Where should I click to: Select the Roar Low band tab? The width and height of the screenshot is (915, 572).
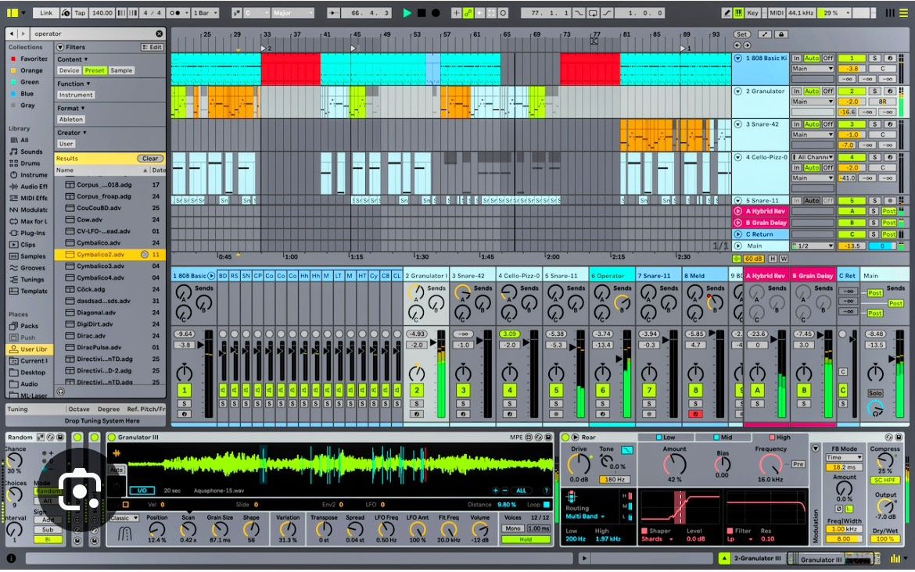click(x=666, y=438)
